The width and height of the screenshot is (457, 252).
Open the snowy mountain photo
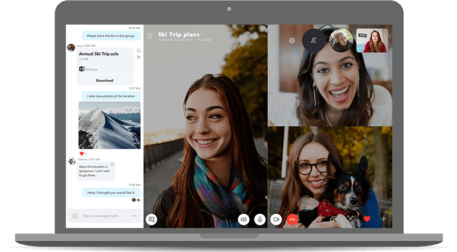(x=110, y=125)
